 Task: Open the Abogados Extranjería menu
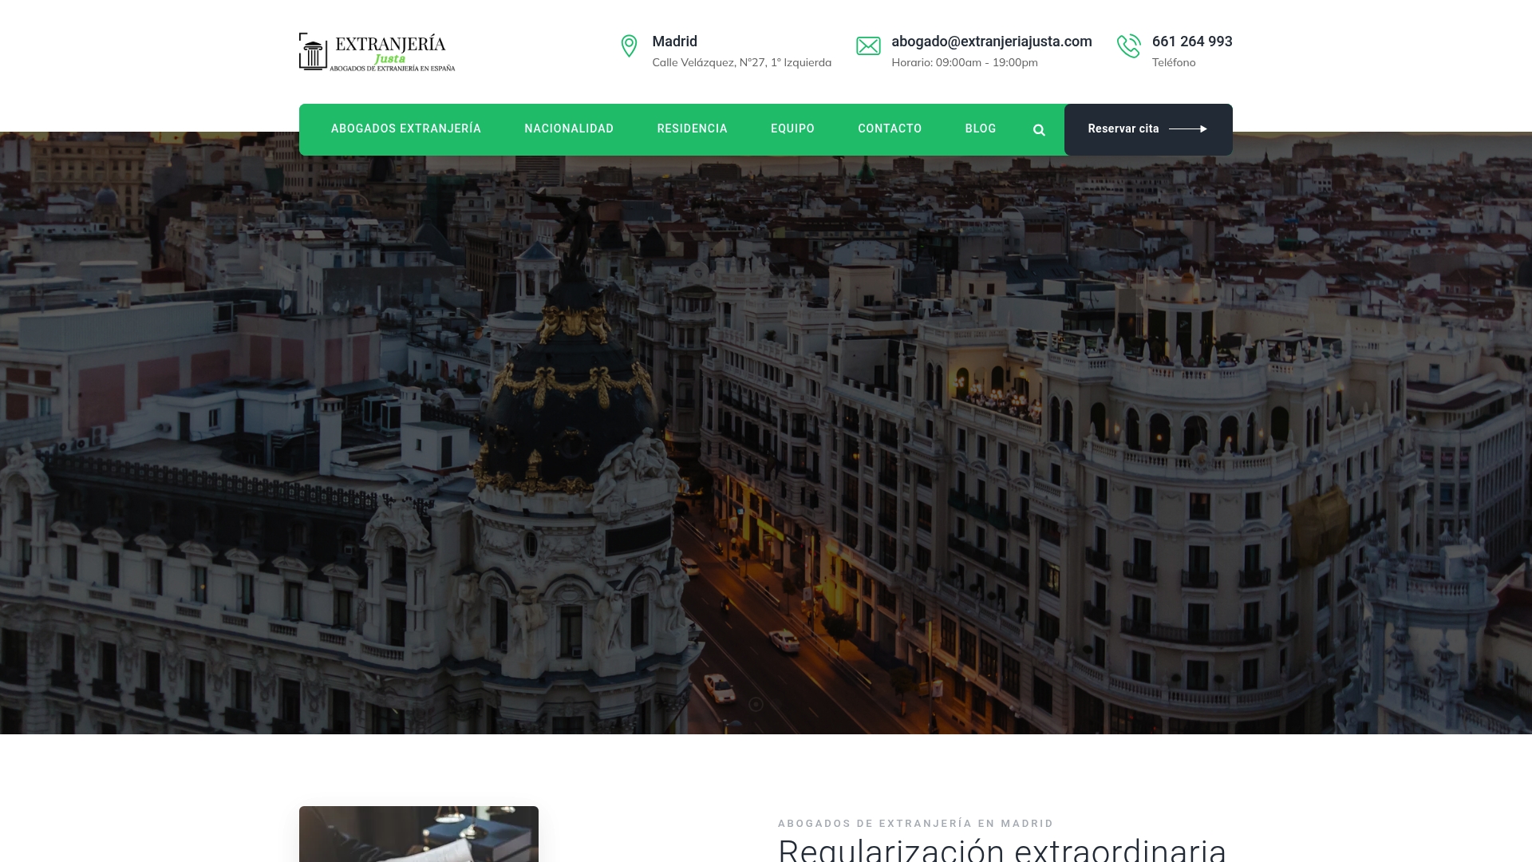coord(405,129)
